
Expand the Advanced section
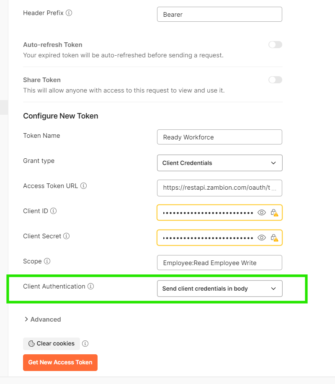tap(42, 320)
